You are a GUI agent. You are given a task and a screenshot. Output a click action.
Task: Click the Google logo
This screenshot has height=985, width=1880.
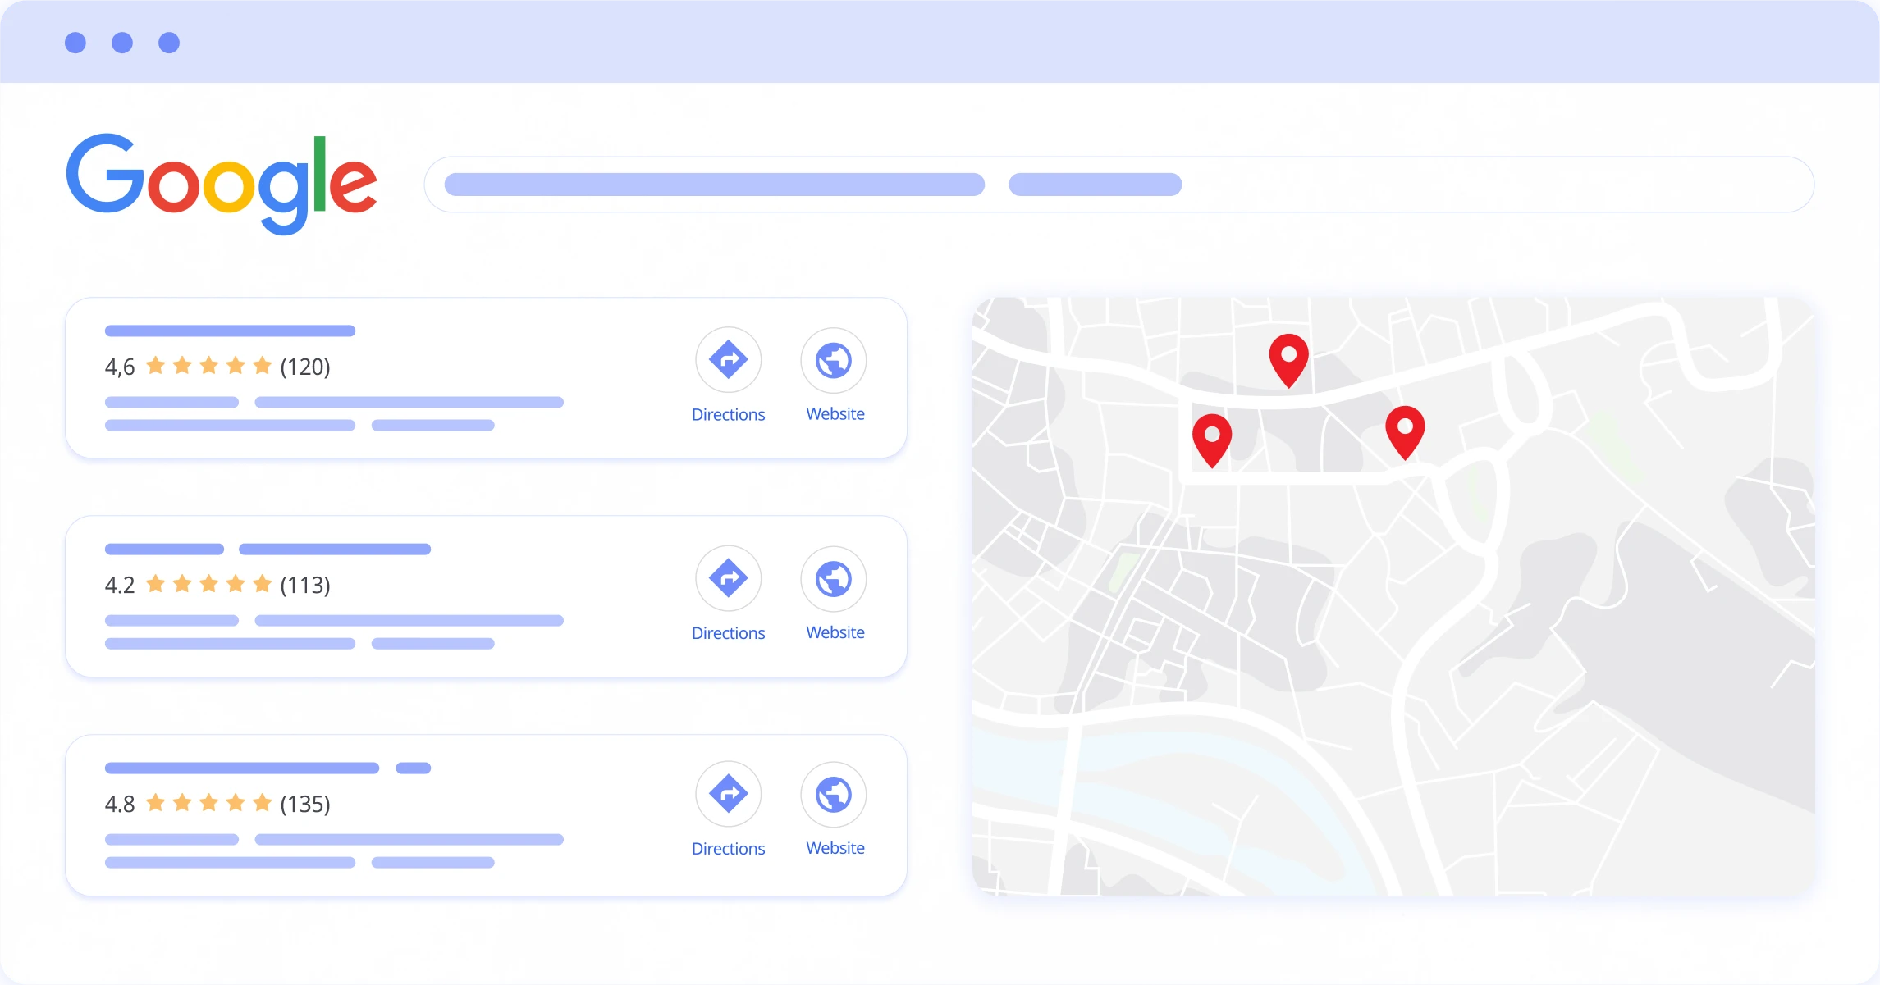222,182
